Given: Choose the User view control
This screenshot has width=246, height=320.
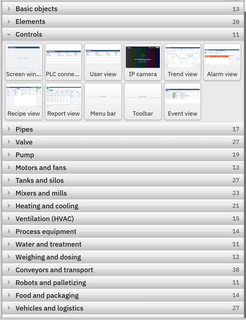Looking at the screenshot, I should [103, 62].
